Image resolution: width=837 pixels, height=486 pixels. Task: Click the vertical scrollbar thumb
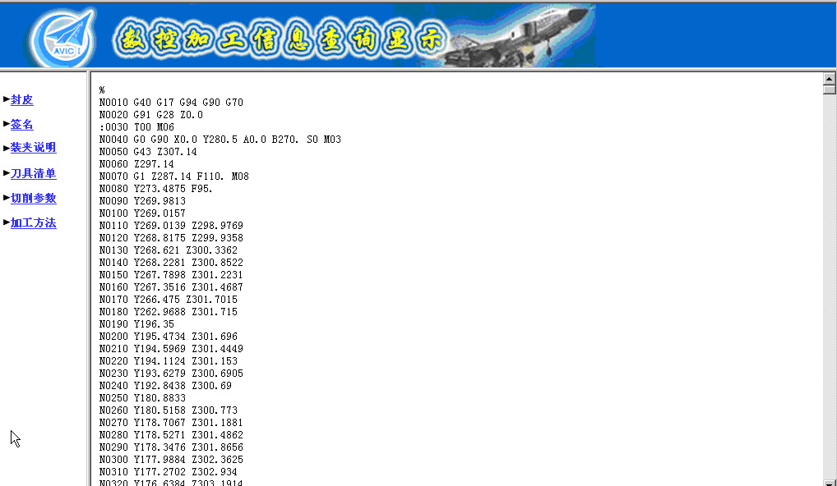[x=829, y=90]
